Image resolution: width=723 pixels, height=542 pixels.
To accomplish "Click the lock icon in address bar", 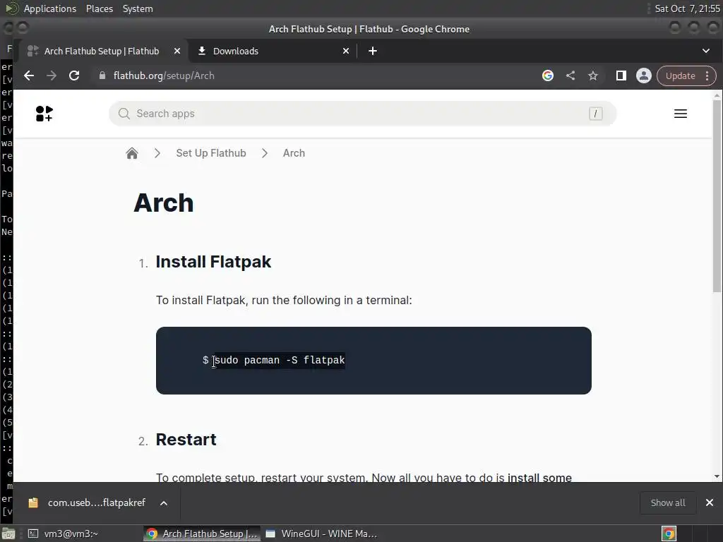I will 102,76.
